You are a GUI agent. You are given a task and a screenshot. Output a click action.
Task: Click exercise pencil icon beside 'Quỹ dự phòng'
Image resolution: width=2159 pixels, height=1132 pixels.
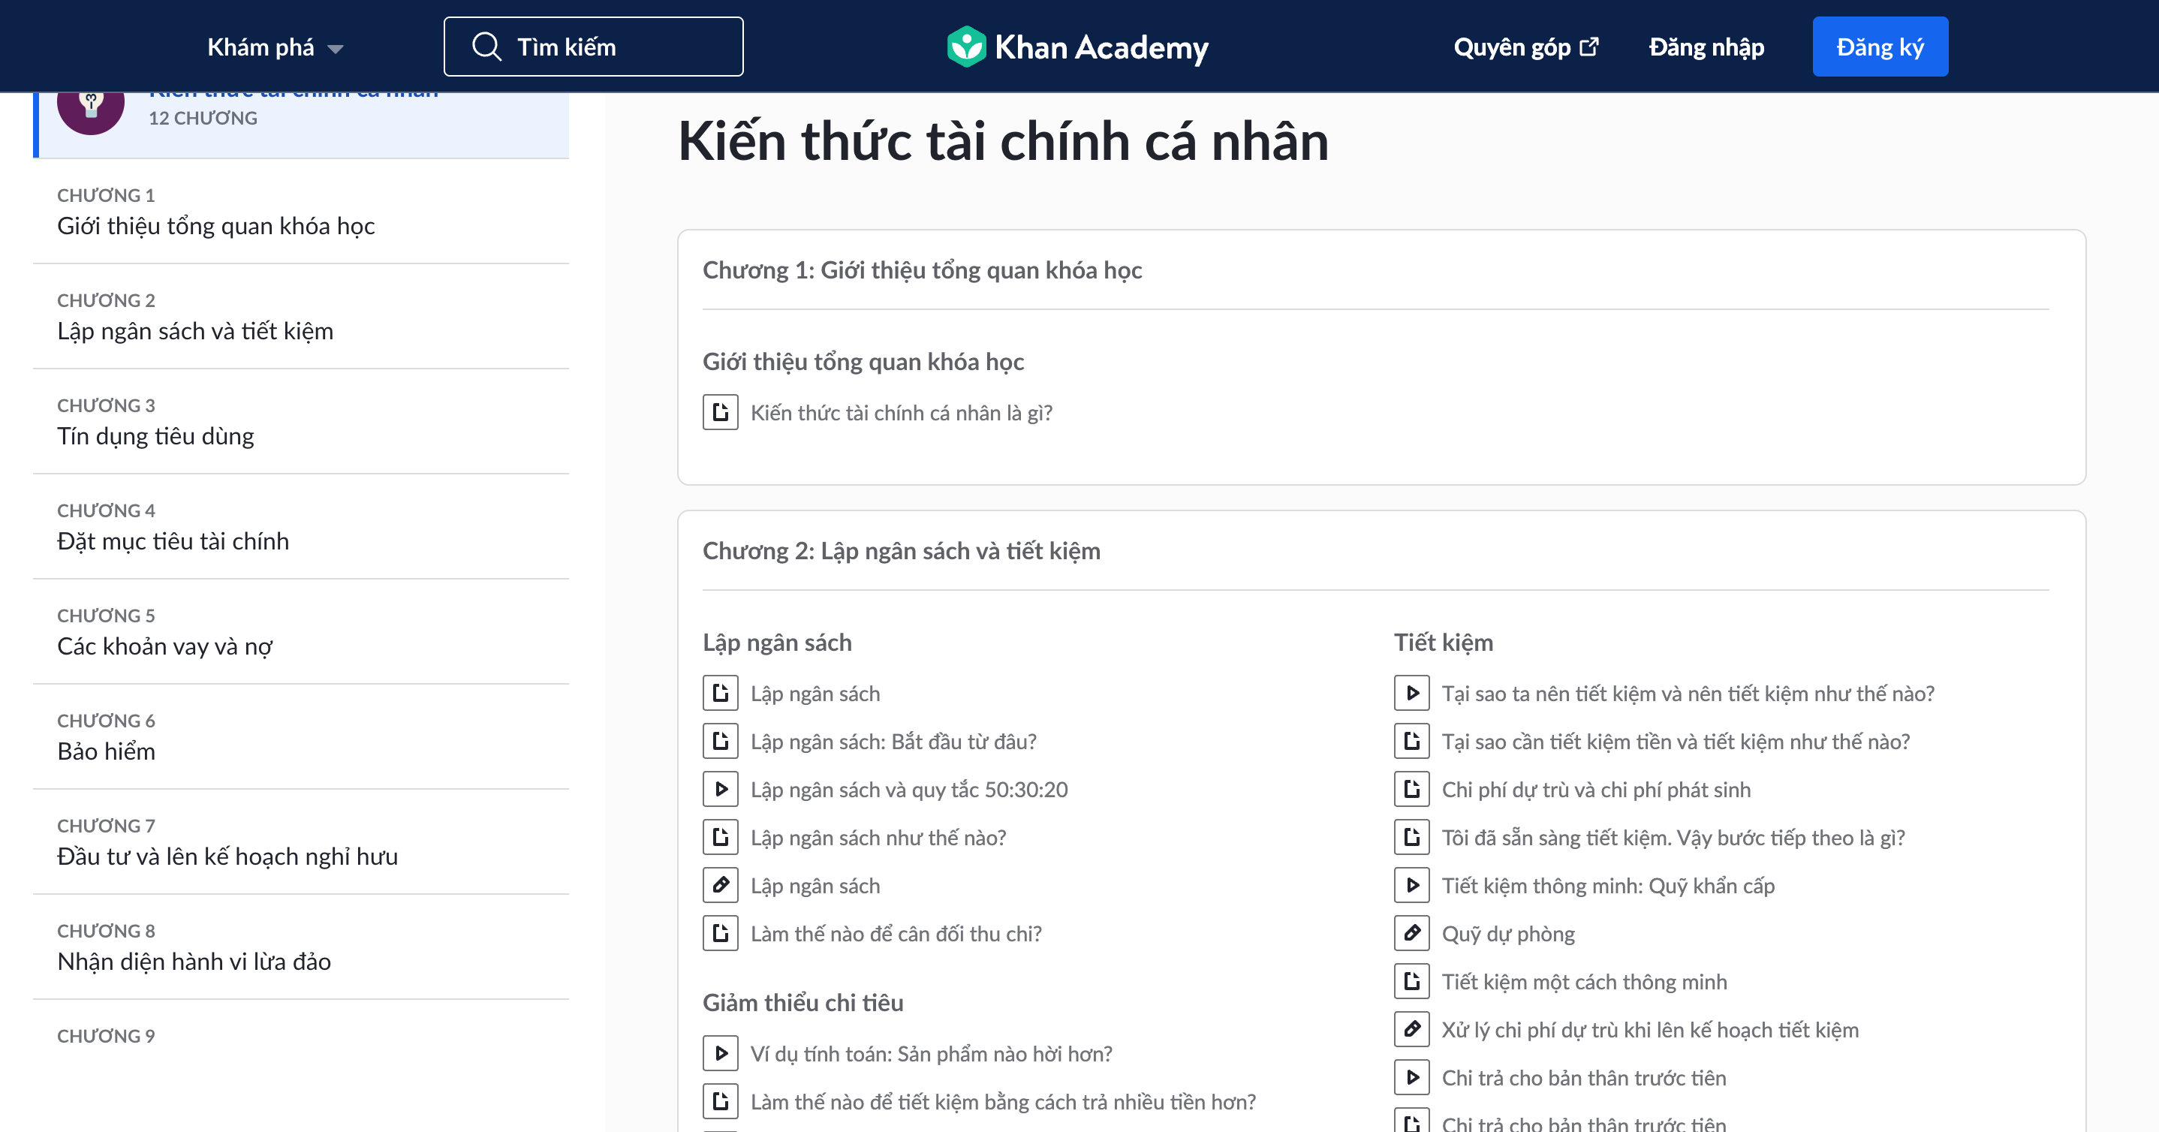(1411, 932)
